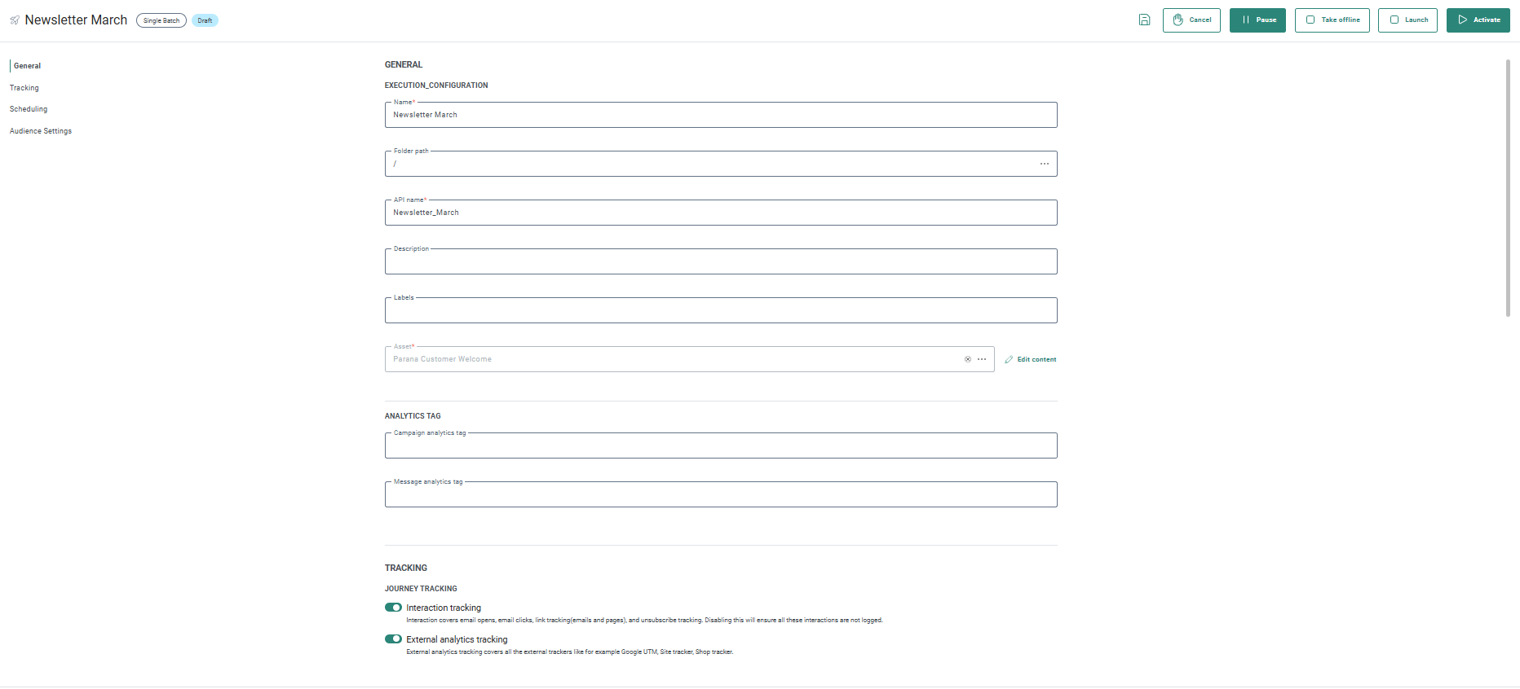Open the Asset picker ellipsis menu
Viewport: 1520px width, 689px height.
tap(982, 359)
